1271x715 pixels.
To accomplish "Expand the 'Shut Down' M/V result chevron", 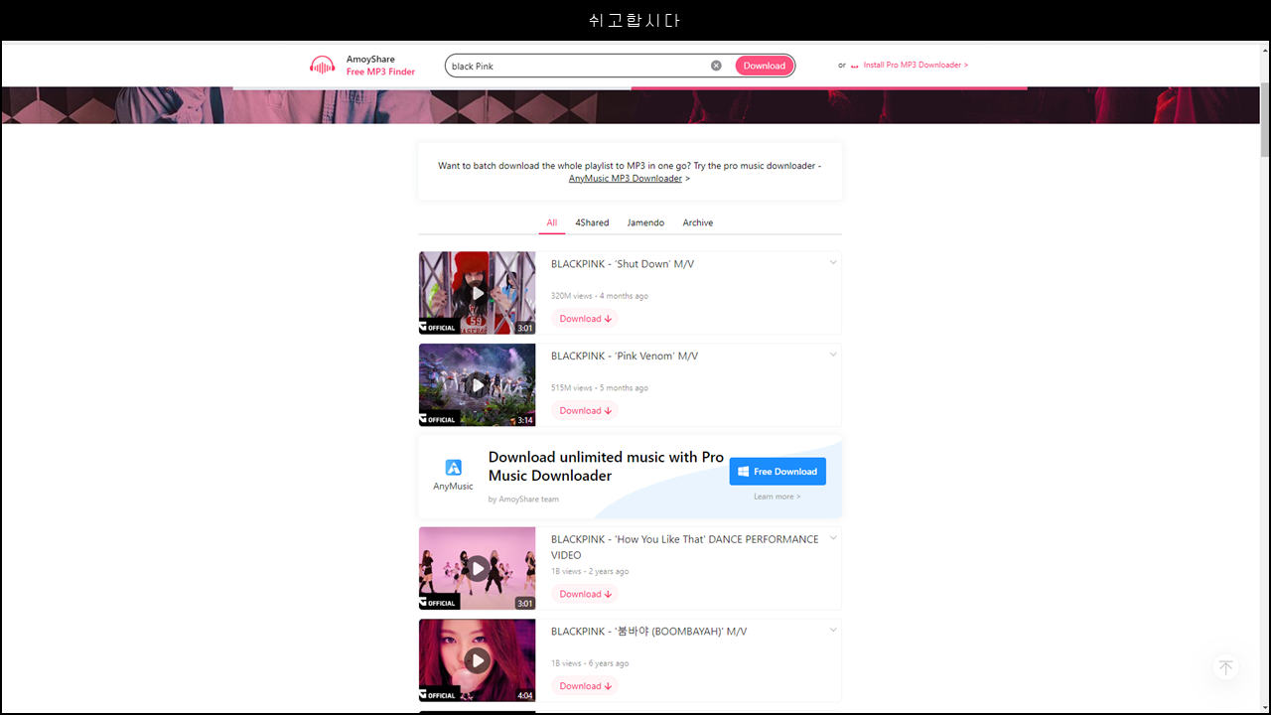I will [833, 263].
